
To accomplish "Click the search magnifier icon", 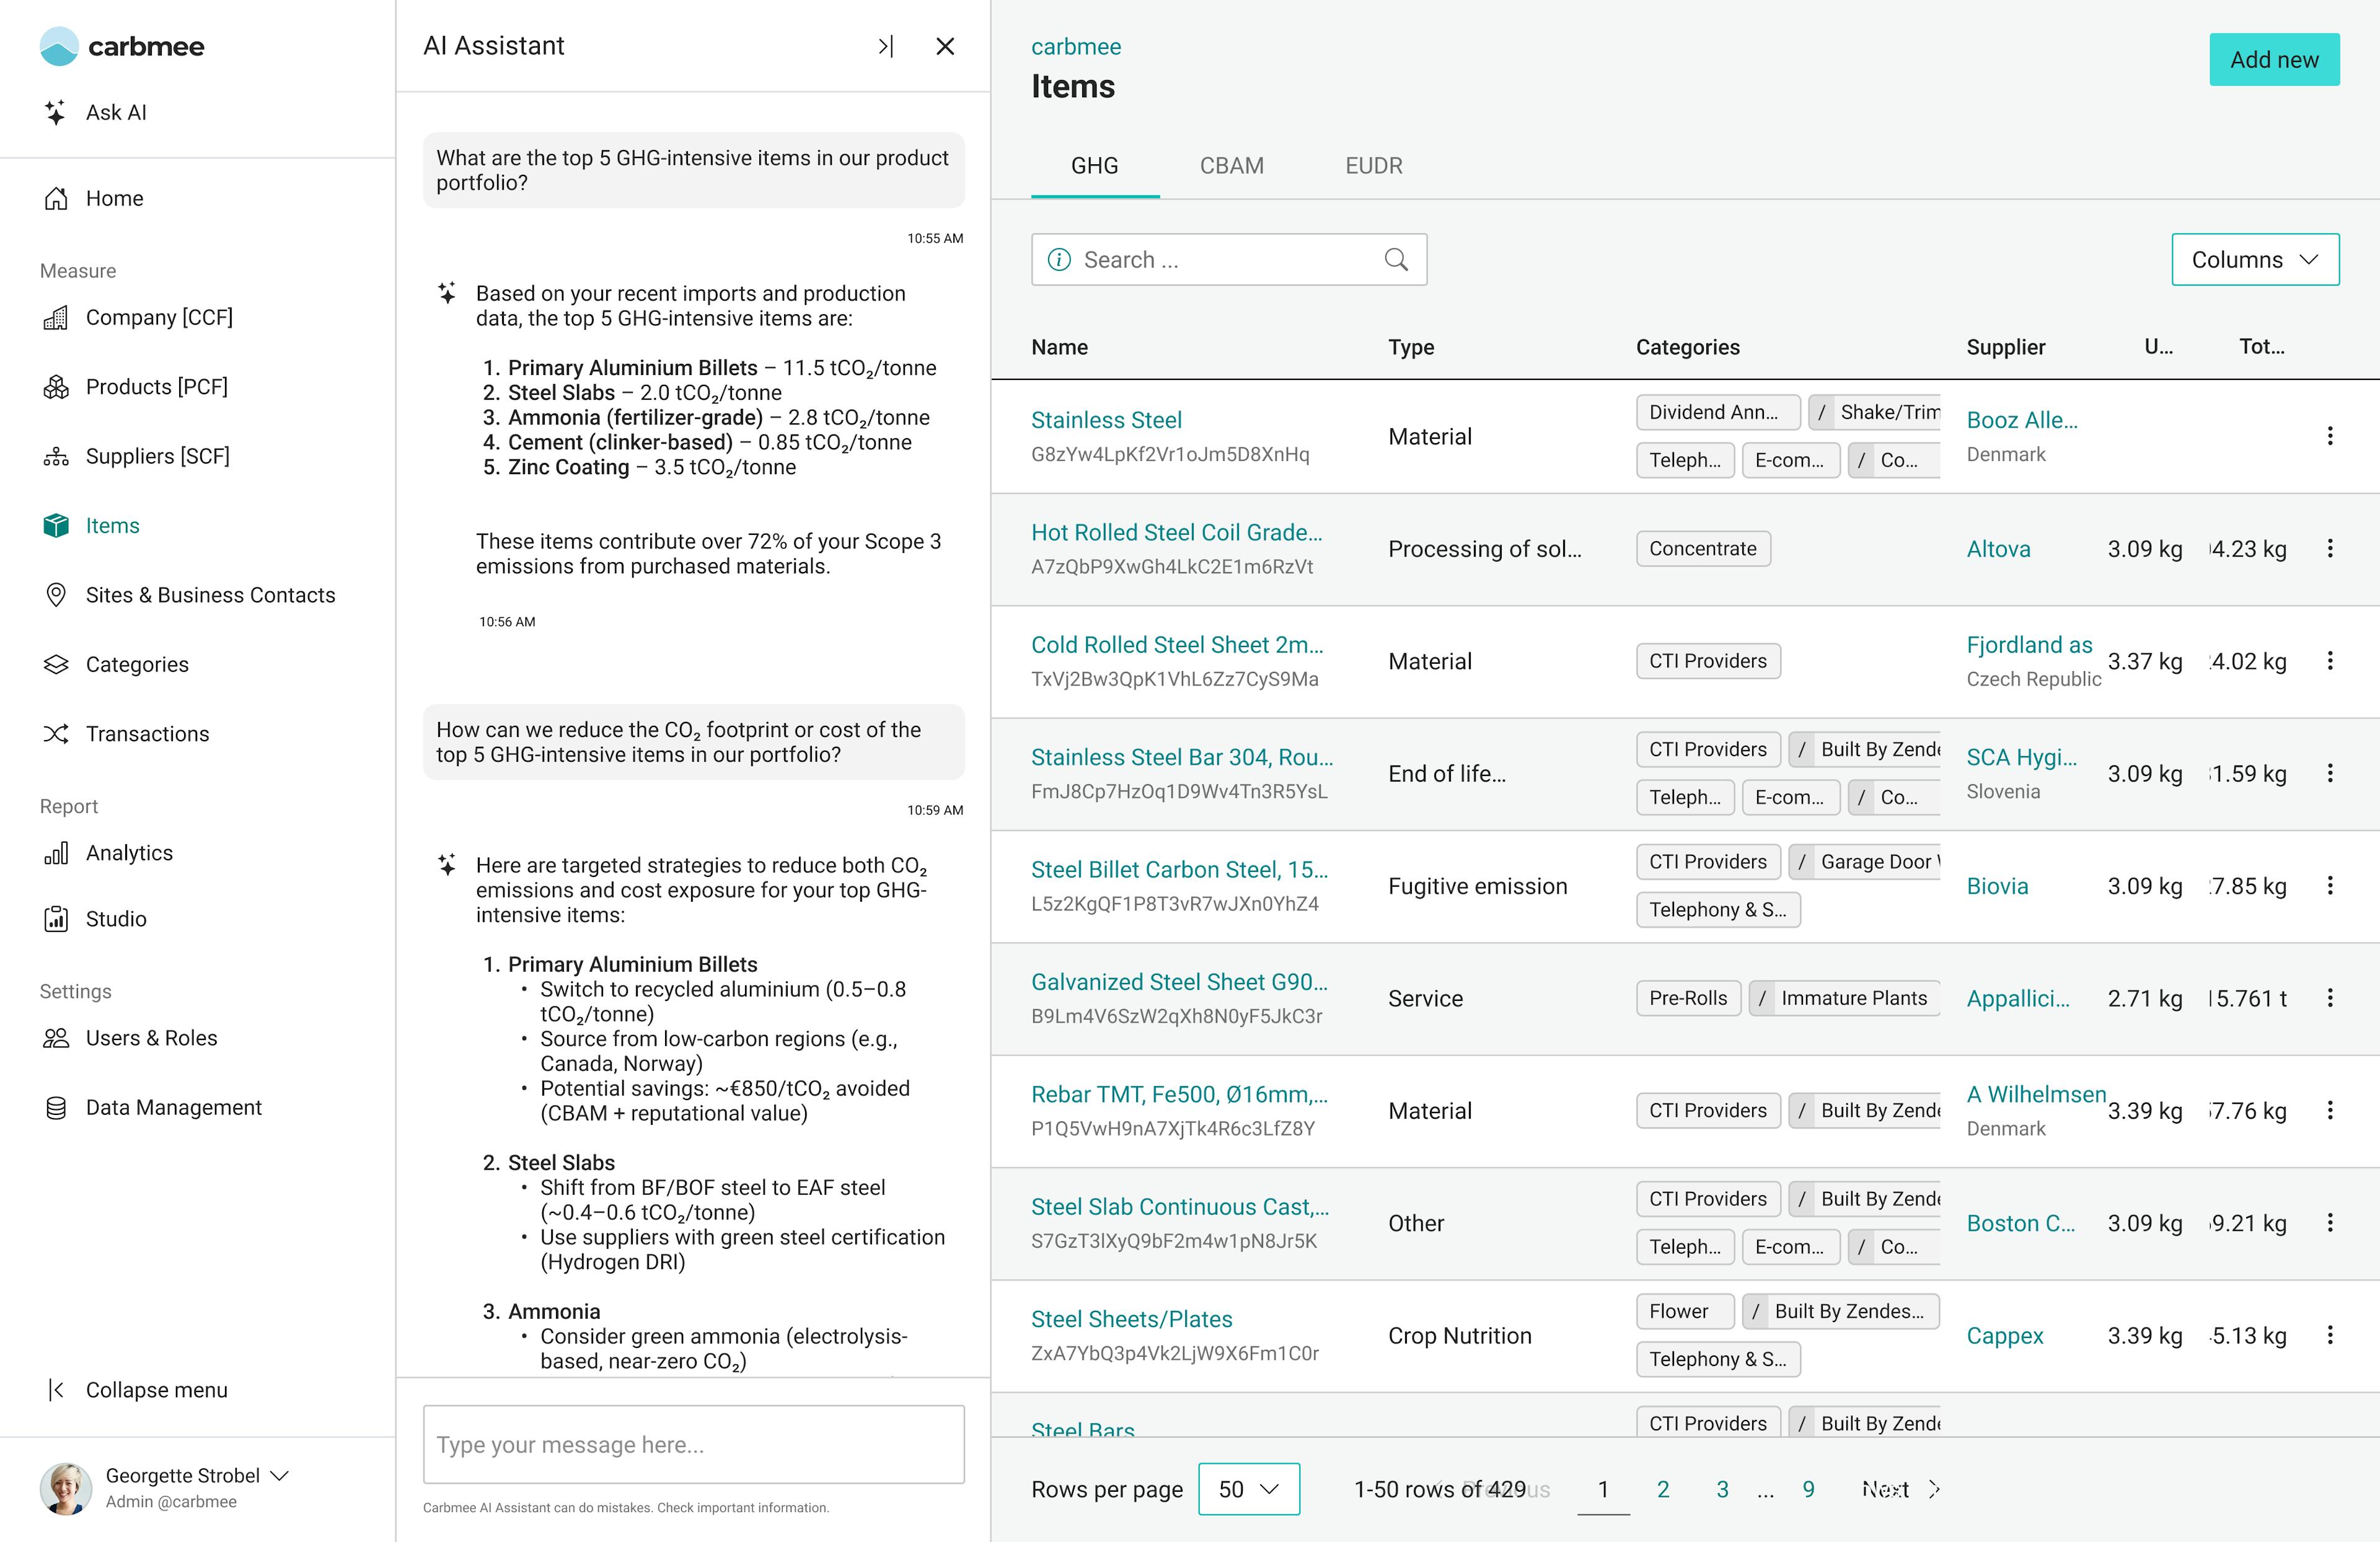I will pyautogui.click(x=1396, y=260).
